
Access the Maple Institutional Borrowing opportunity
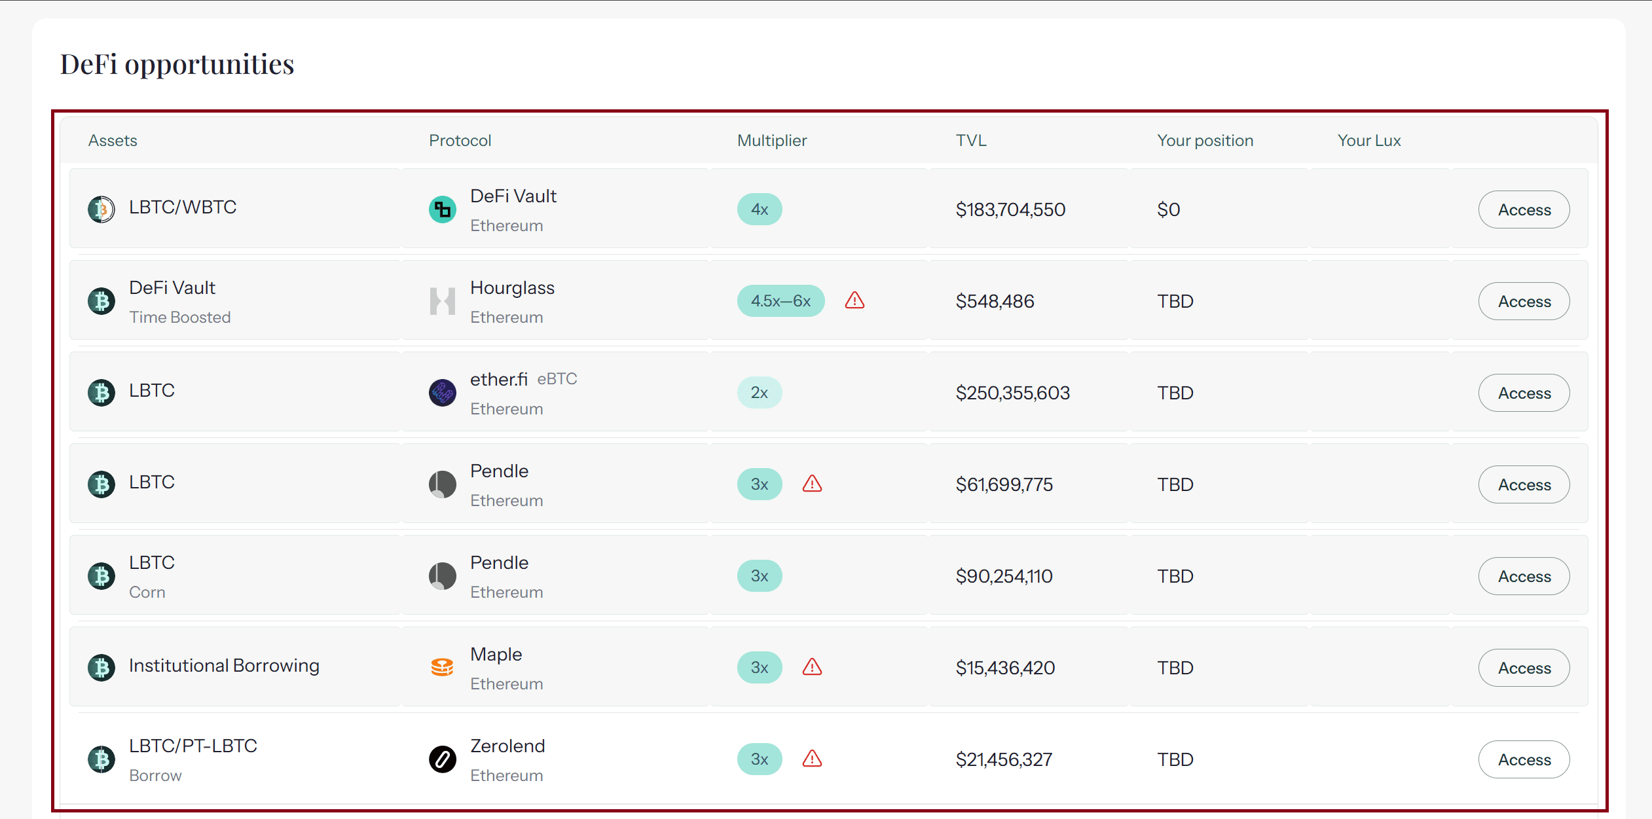pos(1524,668)
